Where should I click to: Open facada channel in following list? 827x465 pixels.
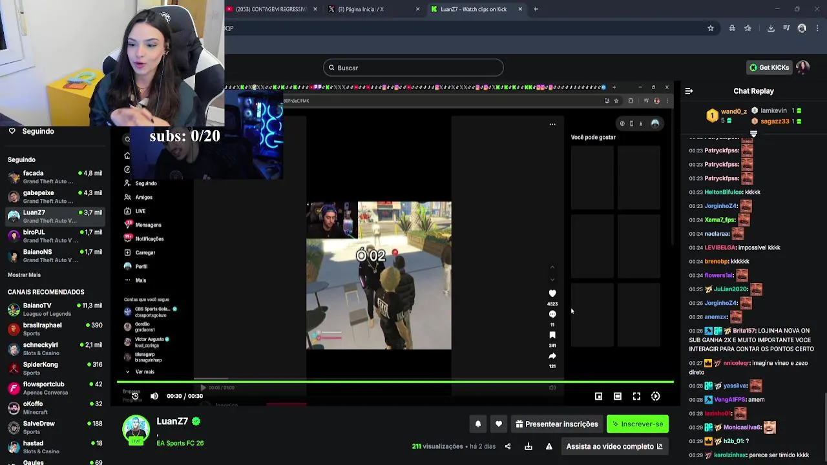coord(55,177)
